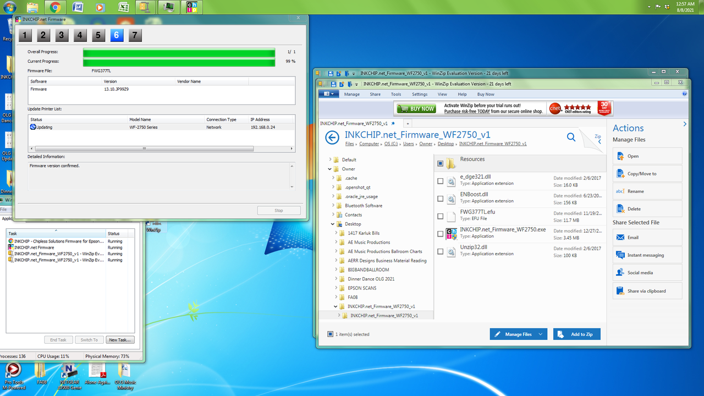Collapse the Owner tree folder
704x396 pixels.
coord(330,169)
